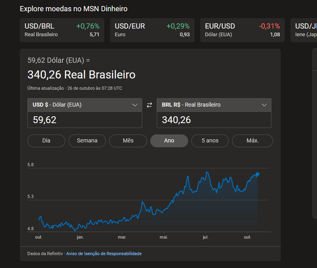Click the chart peak near jul.
Image resolution: width=317 pixels, height=268 pixels.
207,172
